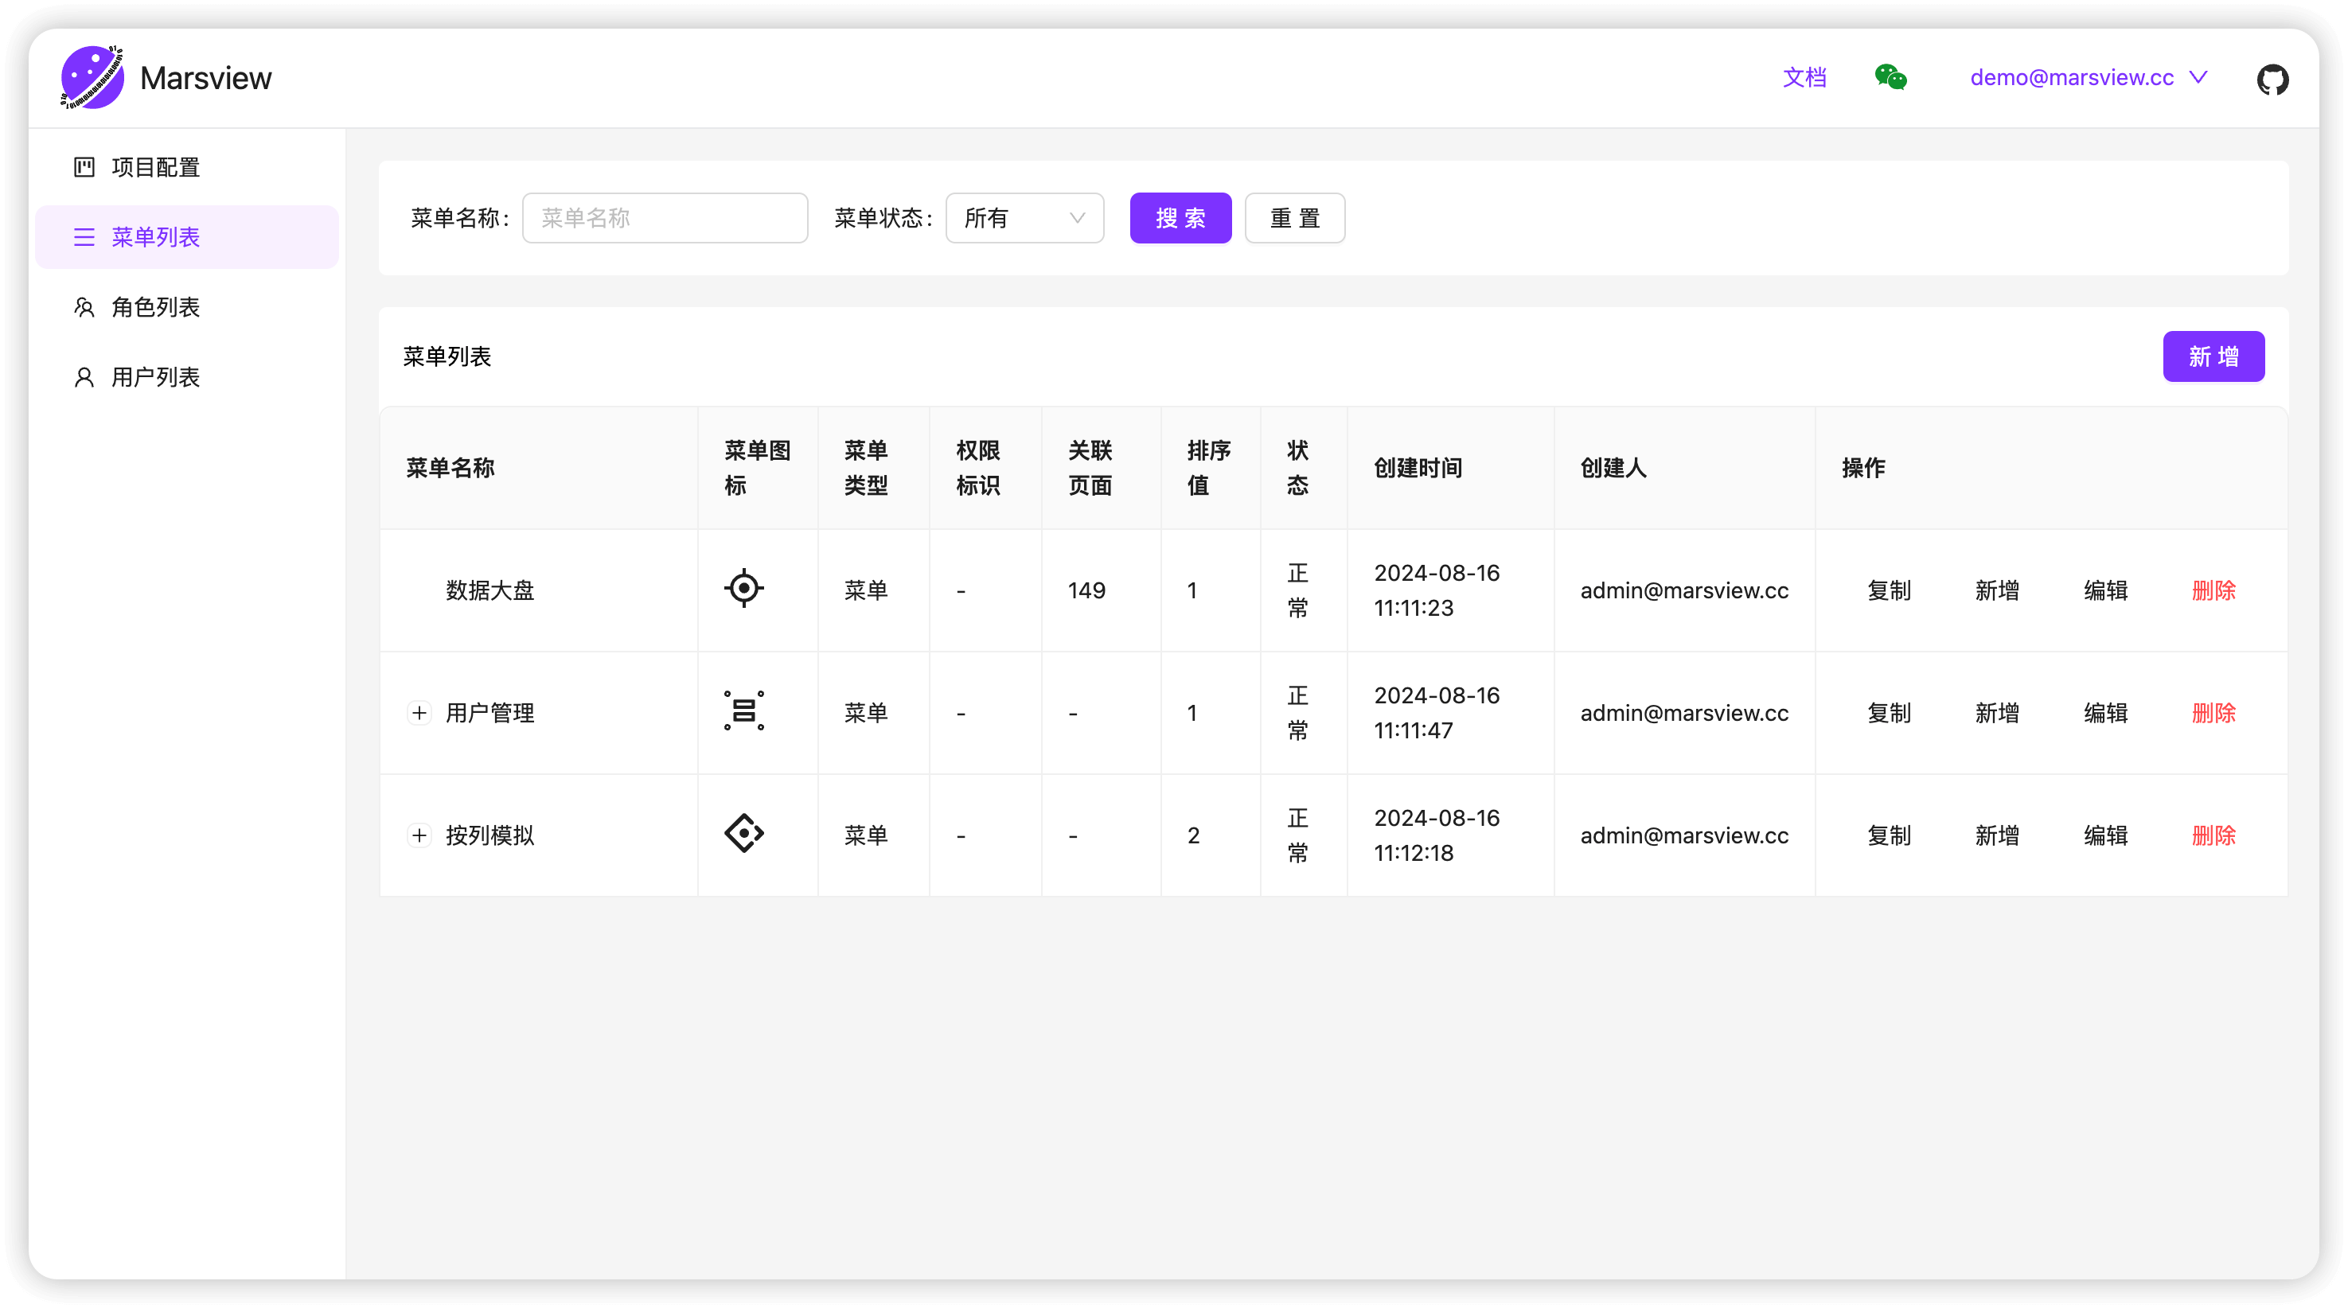Click the 用户列表 person icon

pyautogui.click(x=84, y=377)
